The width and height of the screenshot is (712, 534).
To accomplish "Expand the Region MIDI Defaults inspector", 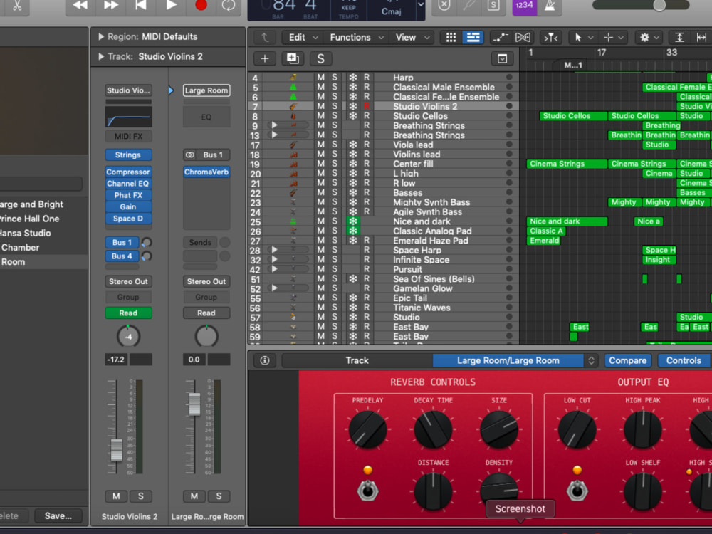I will (101, 37).
